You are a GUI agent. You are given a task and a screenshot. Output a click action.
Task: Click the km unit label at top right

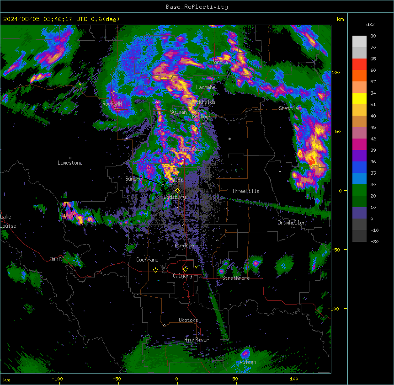[341, 19]
